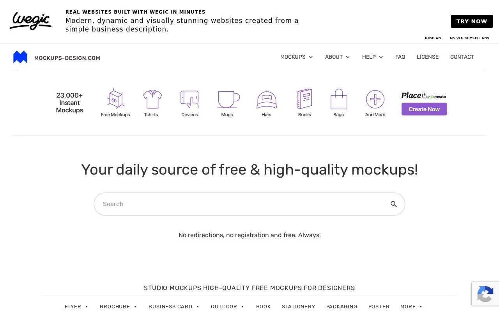Expand the BUSINESS CARD category dropdown
Screen dimensions: 499x311
(174, 306)
